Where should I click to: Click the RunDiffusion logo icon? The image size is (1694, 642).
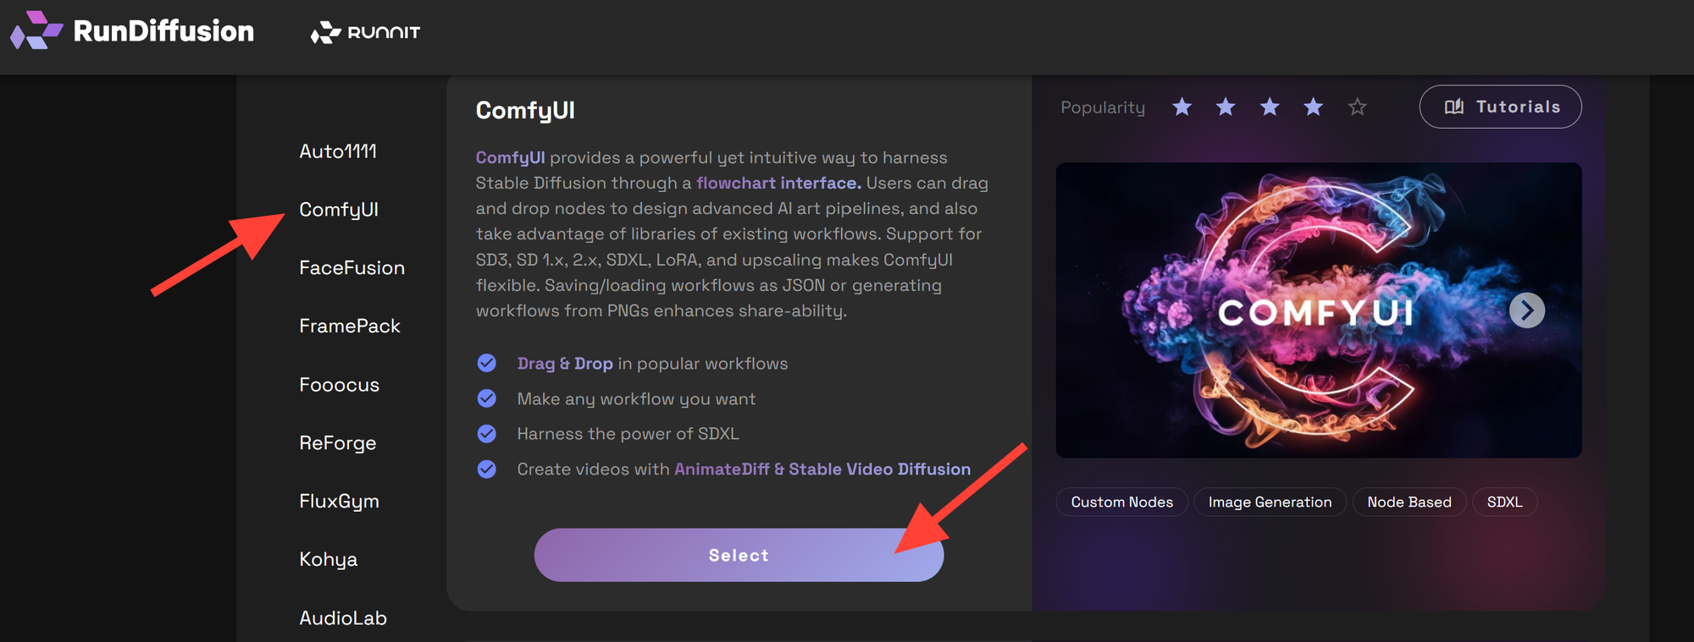click(x=34, y=31)
